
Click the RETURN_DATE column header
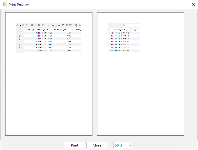tap(119, 29)
